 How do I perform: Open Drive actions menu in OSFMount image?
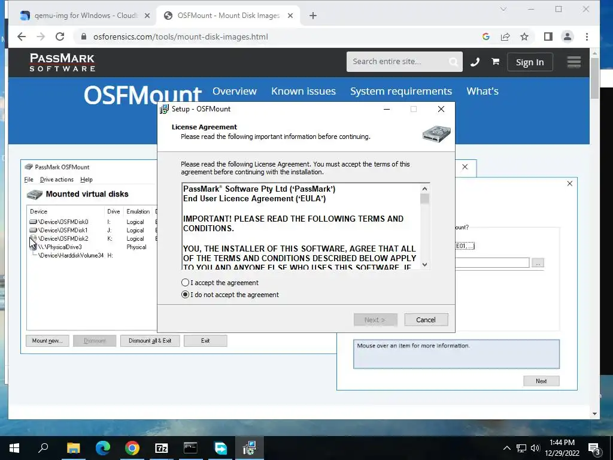pyautogui.click(x=57, y=180)
